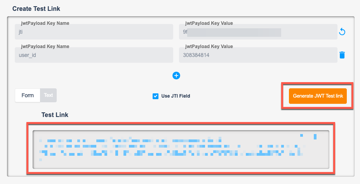Viewport: 360px width, 184px height.
Task: Click the Use JTI Field label
Action: point(176,96)
